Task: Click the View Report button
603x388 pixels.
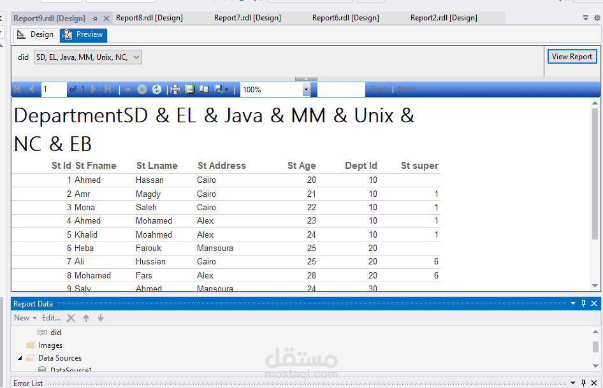Action: click(572, 57)
